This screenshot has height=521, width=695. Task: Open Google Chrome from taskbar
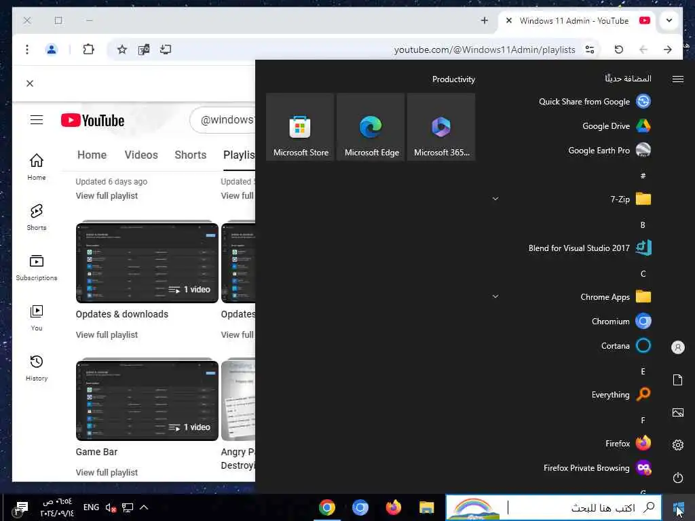tap(327, 507)
